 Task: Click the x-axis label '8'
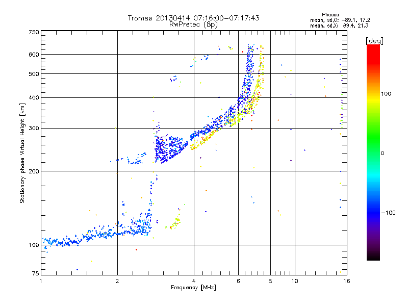[270, 281]
